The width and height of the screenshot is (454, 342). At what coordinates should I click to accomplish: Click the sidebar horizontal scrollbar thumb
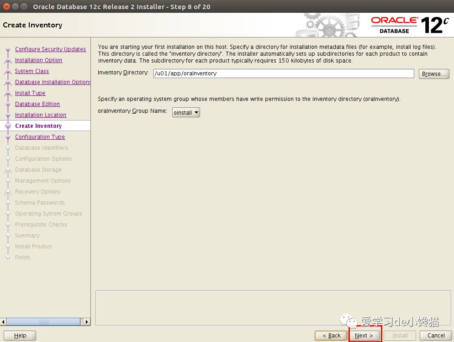click(x=43, y=322)
